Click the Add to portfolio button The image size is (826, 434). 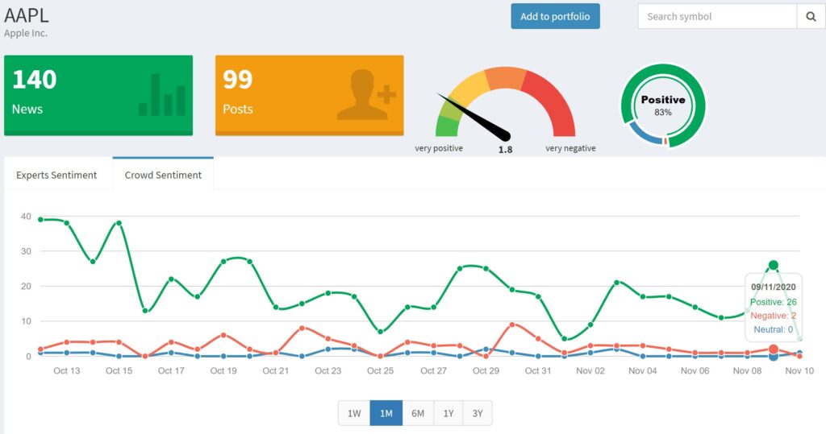(x=555, y=16)
